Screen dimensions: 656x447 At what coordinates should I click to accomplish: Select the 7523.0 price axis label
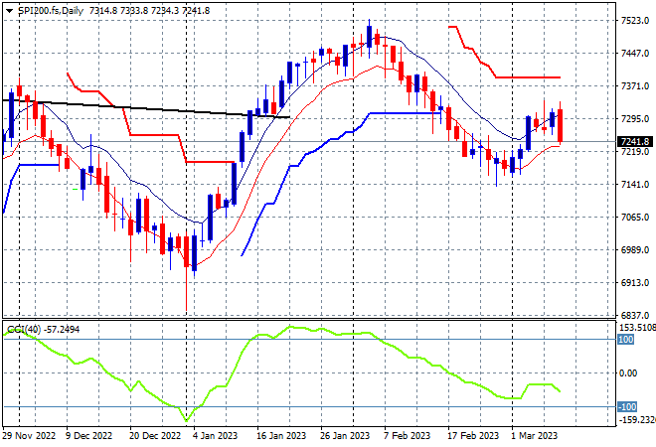[x=635, y=21]
